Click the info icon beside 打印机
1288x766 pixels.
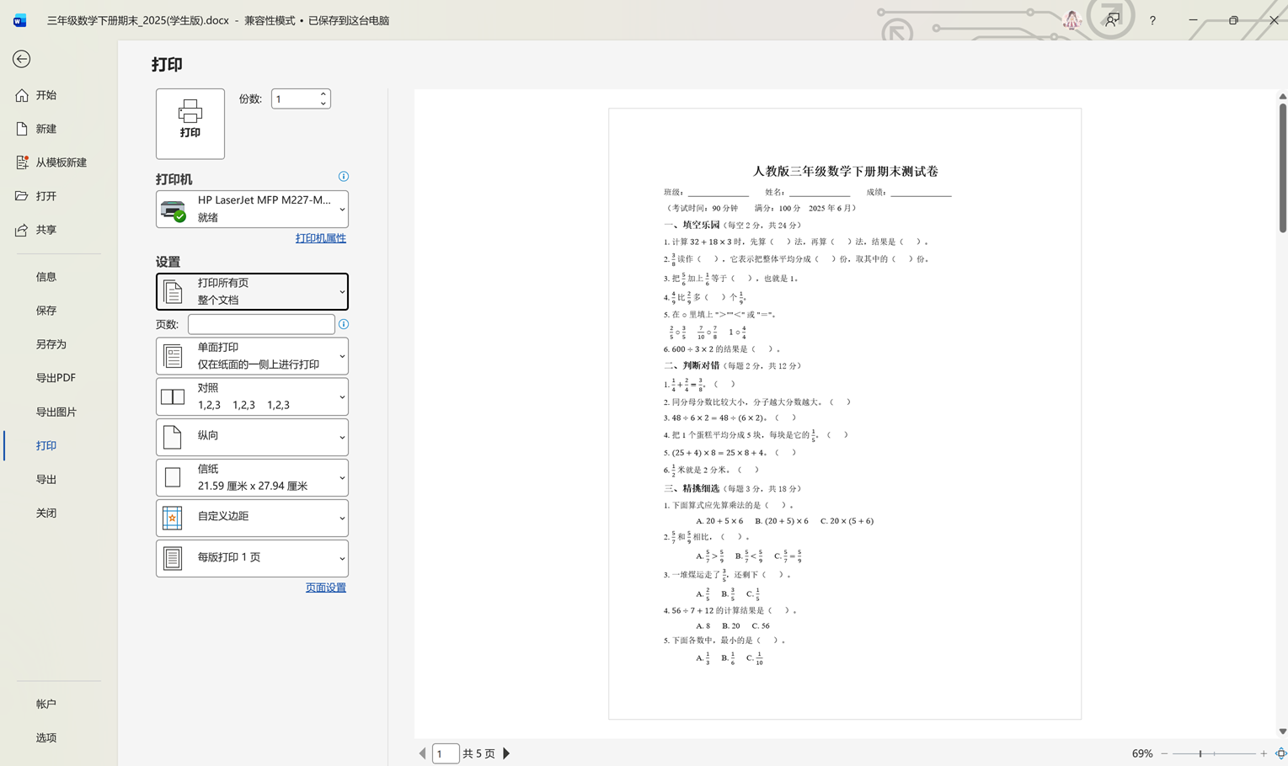344,177
